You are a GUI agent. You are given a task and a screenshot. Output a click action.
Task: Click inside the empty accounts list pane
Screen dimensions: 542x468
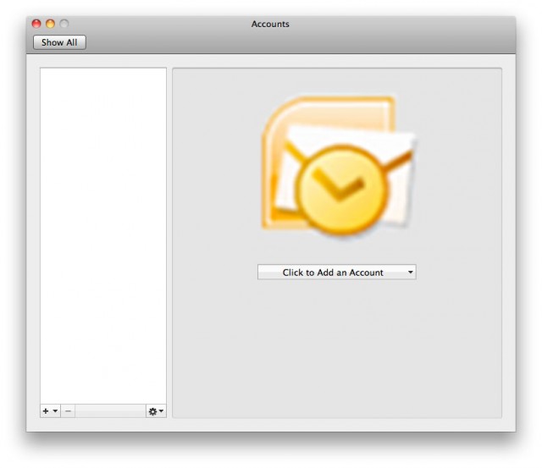pos(103,235)
